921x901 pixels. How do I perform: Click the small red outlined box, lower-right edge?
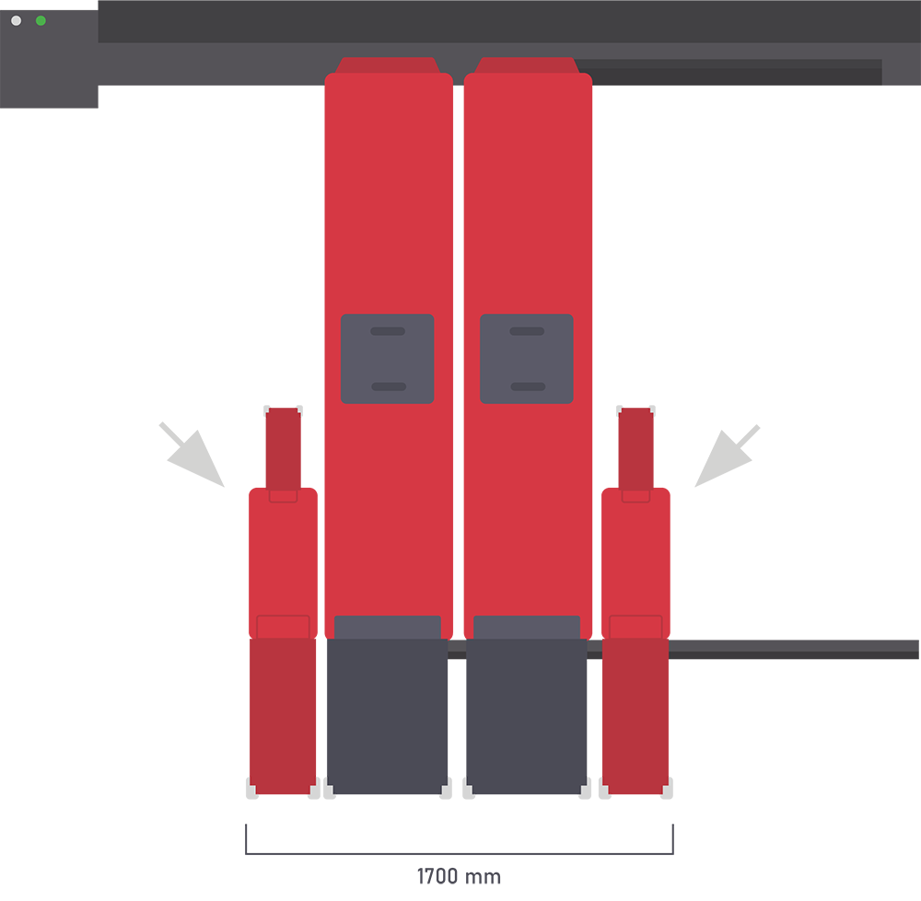click(x=635, y=626)
